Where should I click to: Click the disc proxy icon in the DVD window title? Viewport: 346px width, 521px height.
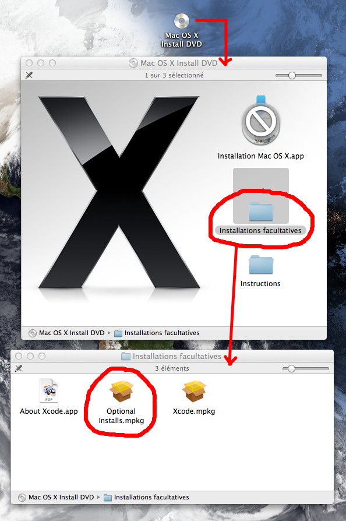point(133,63)
